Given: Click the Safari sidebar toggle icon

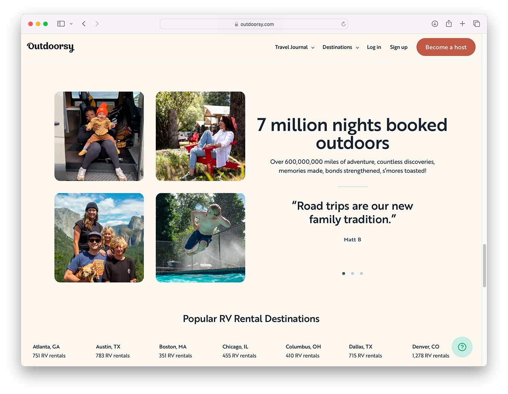Looking at the screenshot, I should [x=61, y=24].
